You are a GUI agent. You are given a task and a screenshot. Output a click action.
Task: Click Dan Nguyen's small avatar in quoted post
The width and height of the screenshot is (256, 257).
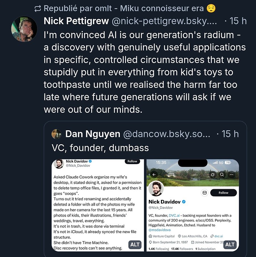[x=57, y=134]
